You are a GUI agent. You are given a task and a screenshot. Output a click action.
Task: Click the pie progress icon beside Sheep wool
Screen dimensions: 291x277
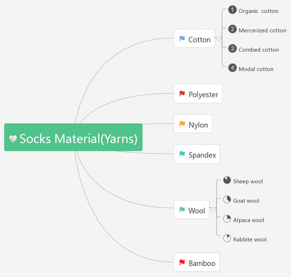click(227, 180)
